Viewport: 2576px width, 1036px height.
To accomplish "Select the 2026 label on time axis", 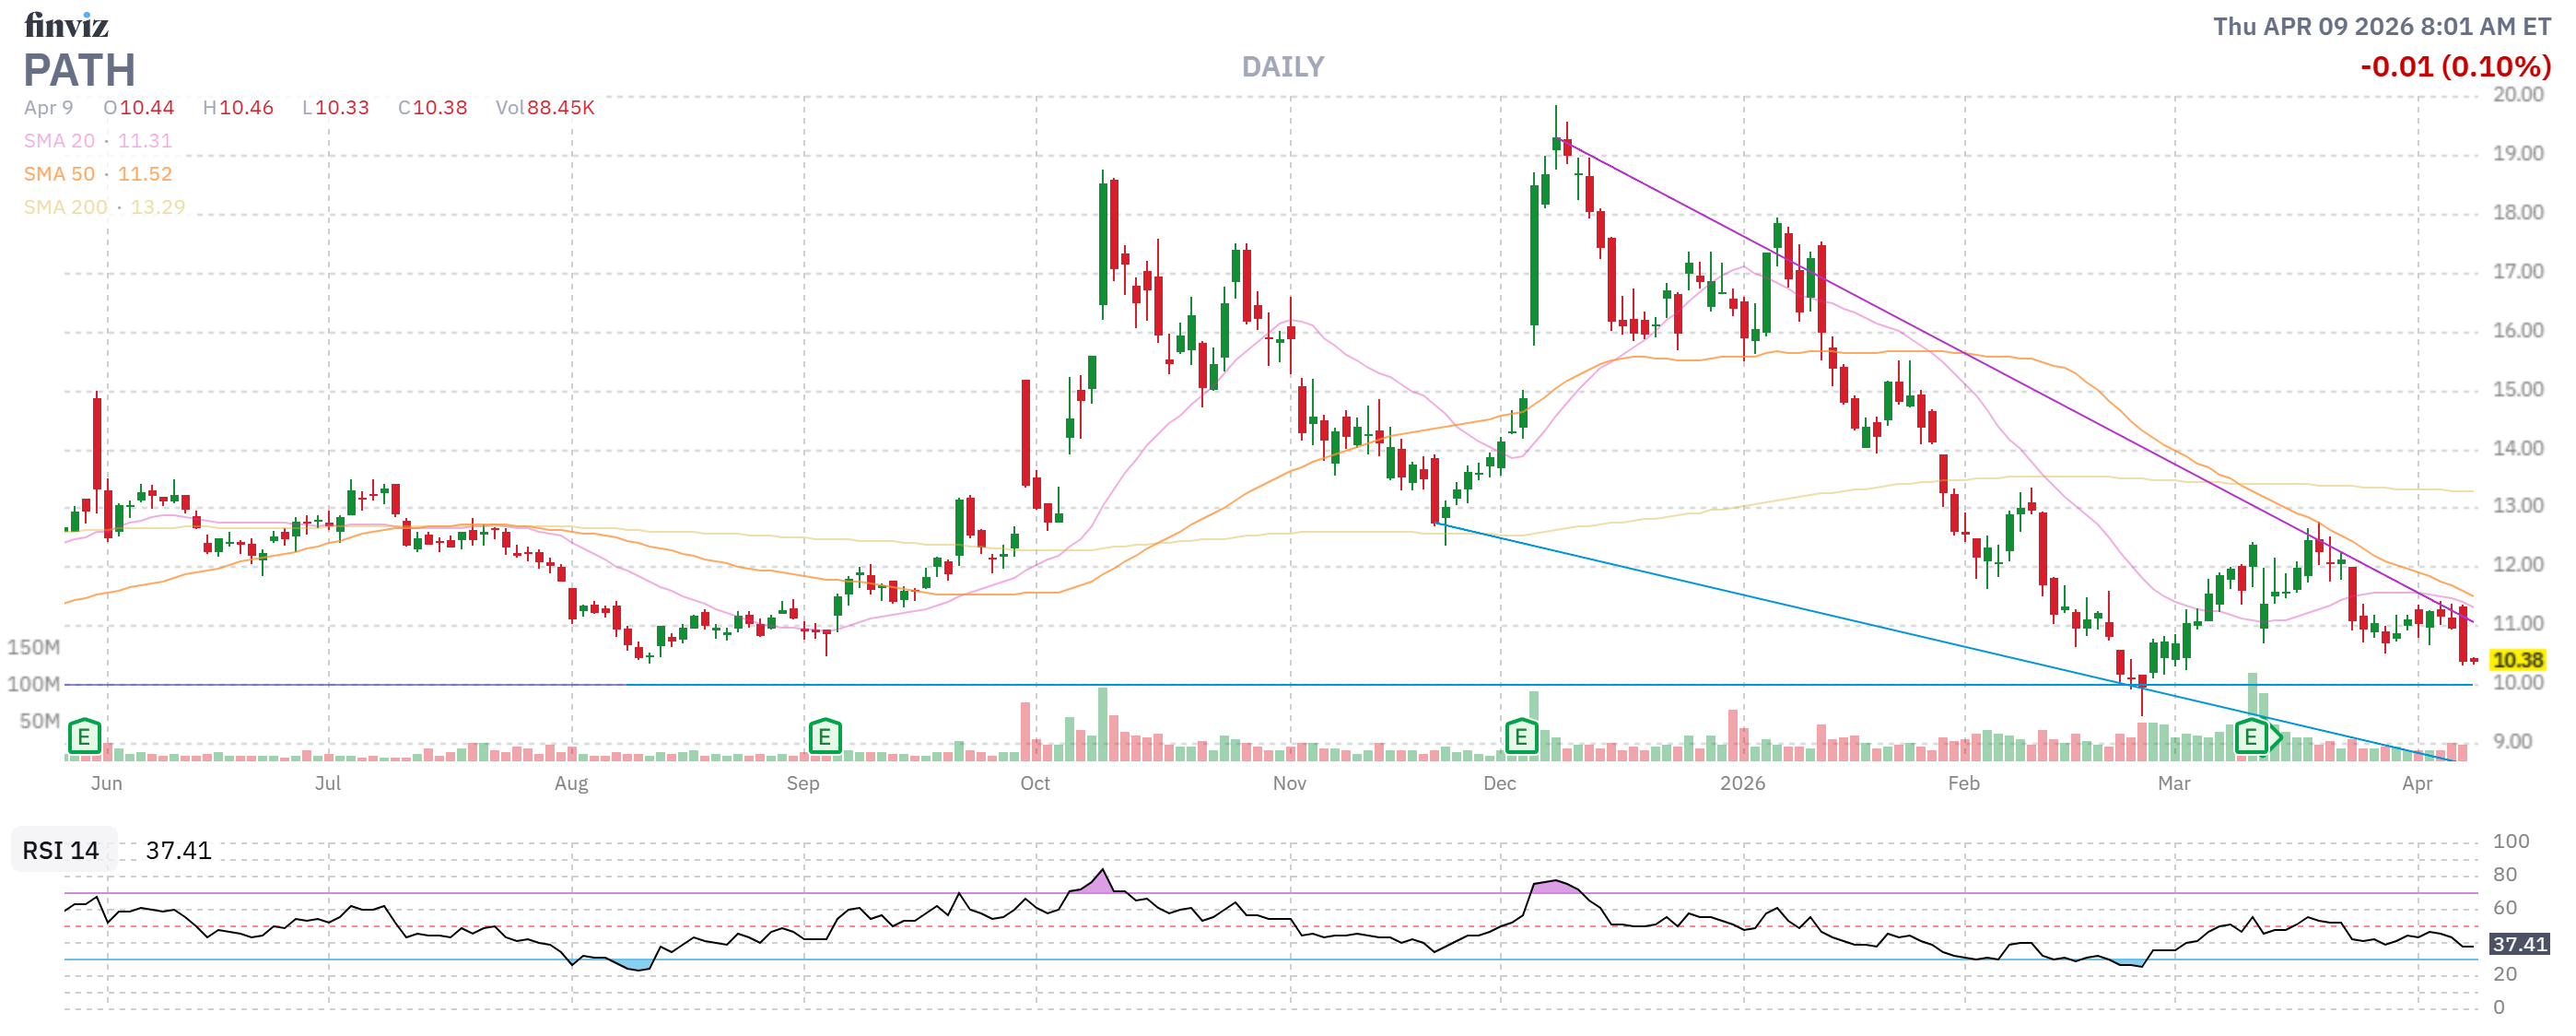I will click(x=1742, y=783).
